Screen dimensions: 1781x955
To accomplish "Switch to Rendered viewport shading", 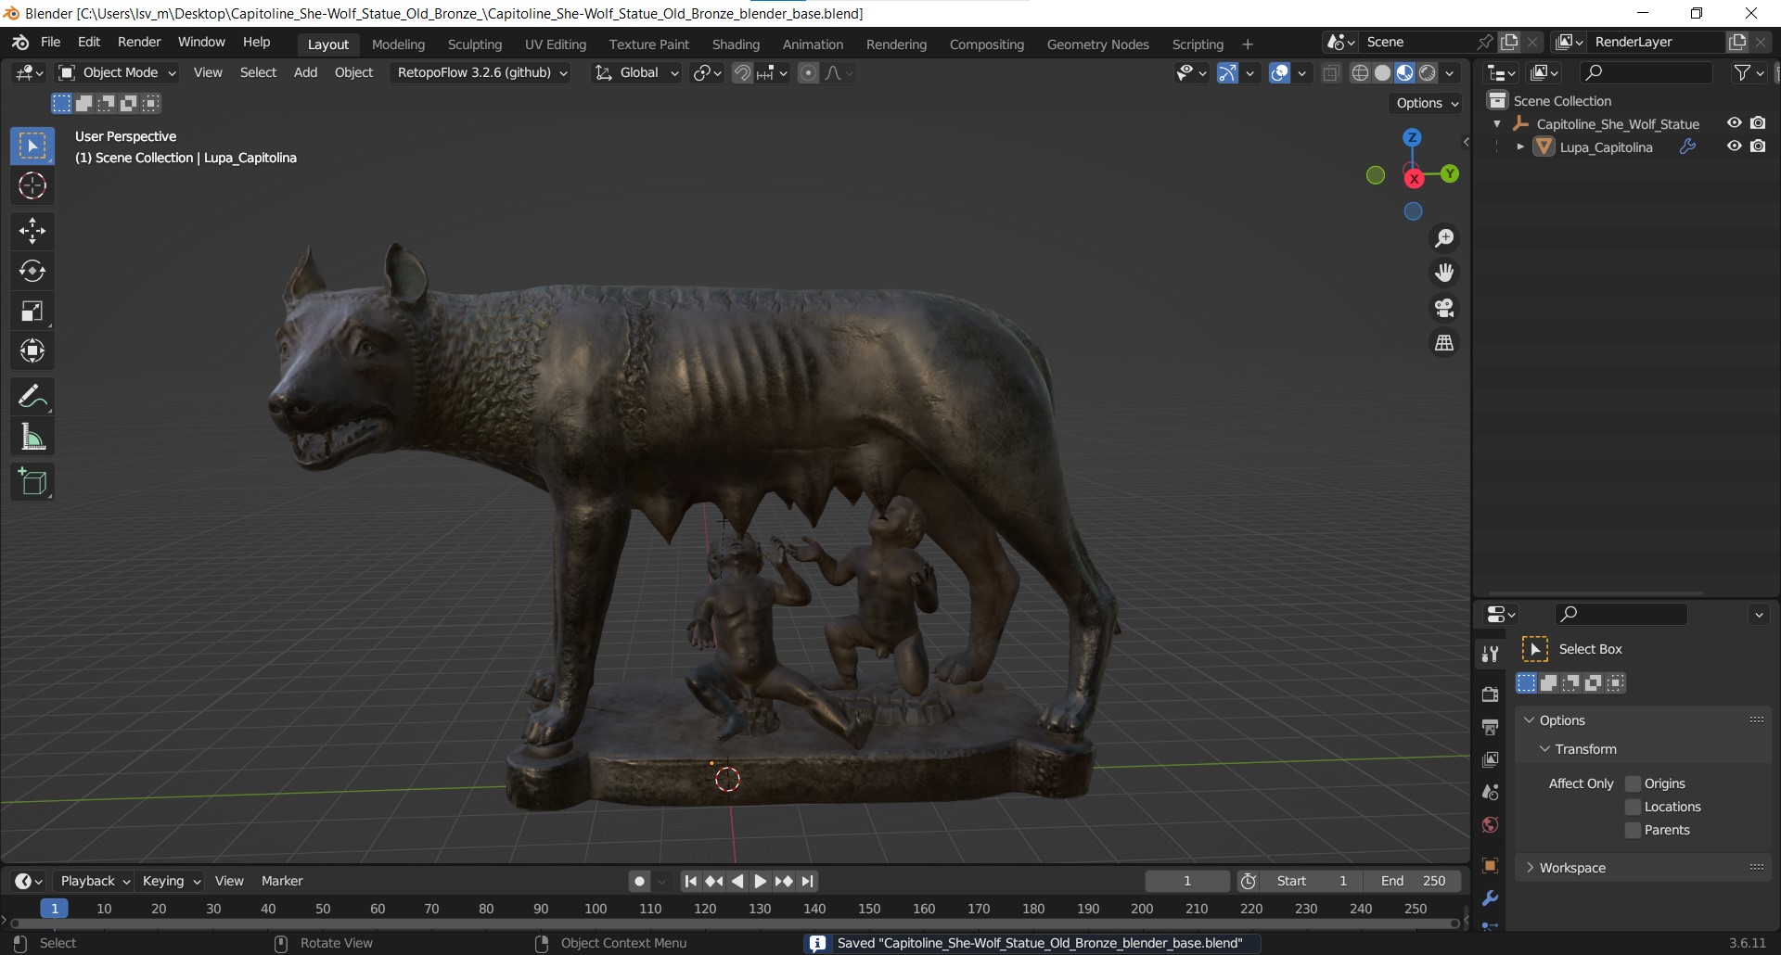I will point(1428,73).
